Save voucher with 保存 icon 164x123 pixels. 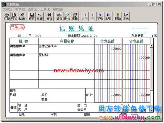[x=32, y=17]
